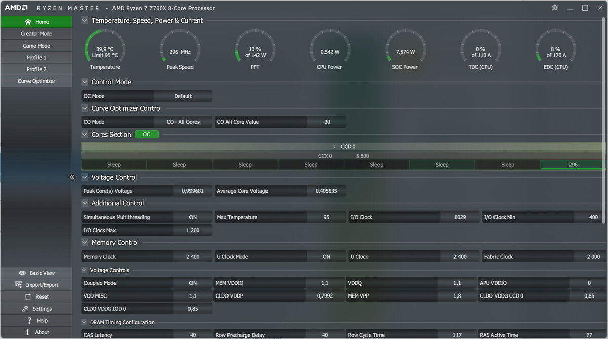608x339 pixels.
Task: Collapse Temperature, Speed, Power & Current section
Action: point(85,21)
